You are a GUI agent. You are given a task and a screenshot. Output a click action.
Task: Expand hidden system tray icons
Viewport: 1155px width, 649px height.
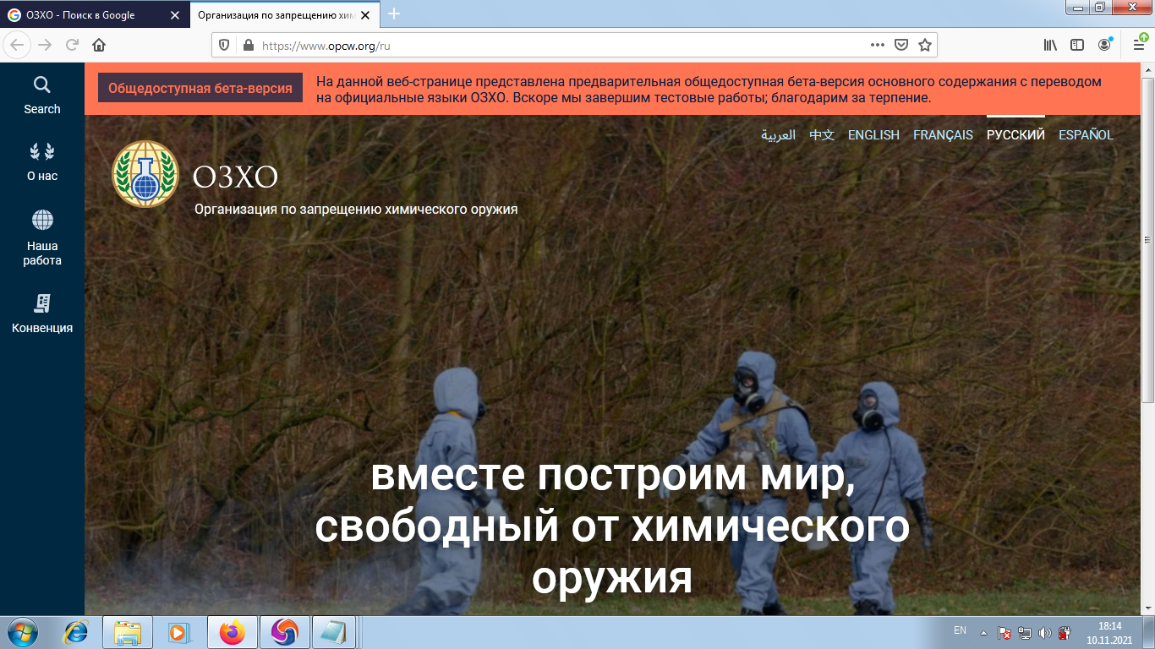pos(983,631)
